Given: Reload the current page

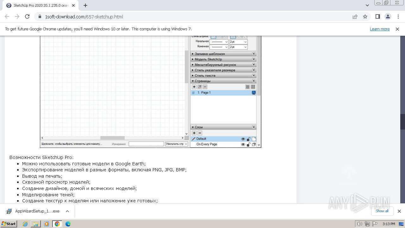Looking at the screenshot, I should point(27,17).
